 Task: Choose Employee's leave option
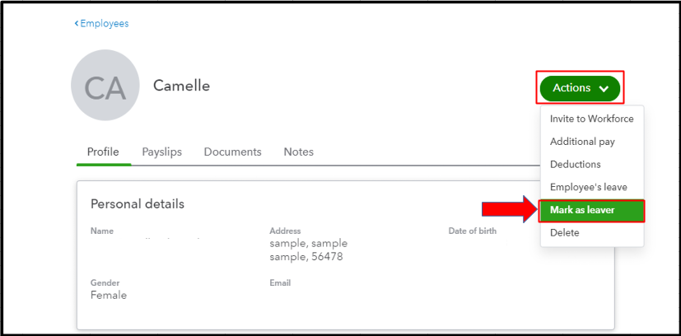[x=591, y=187]
